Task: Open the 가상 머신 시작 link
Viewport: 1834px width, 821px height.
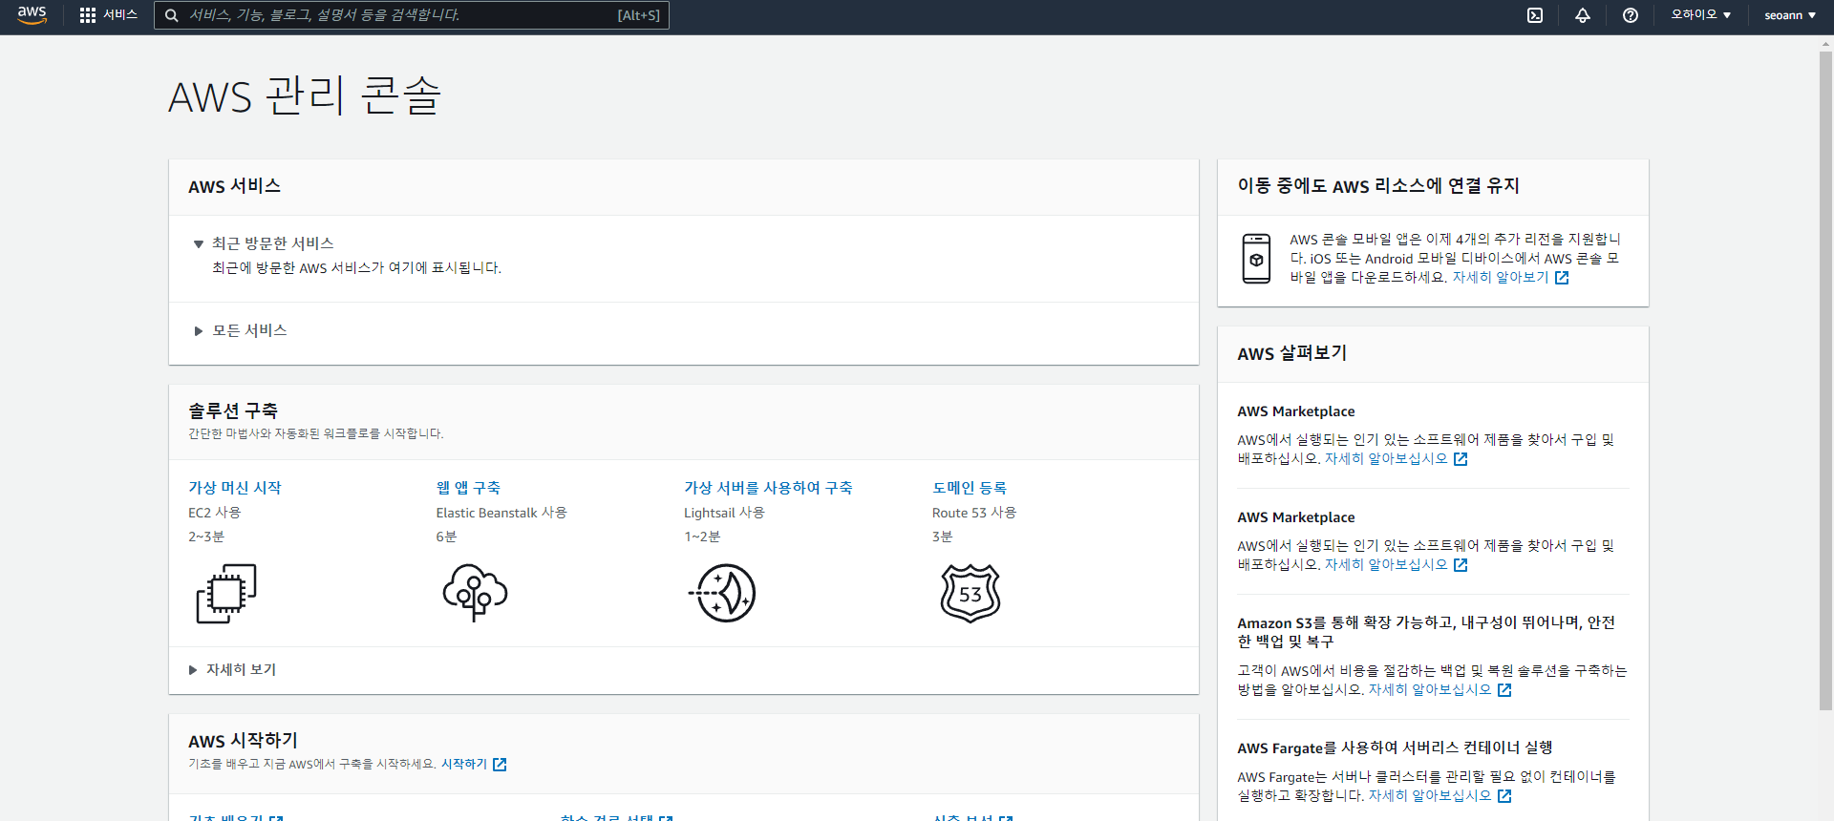Action: coord(235,488)
